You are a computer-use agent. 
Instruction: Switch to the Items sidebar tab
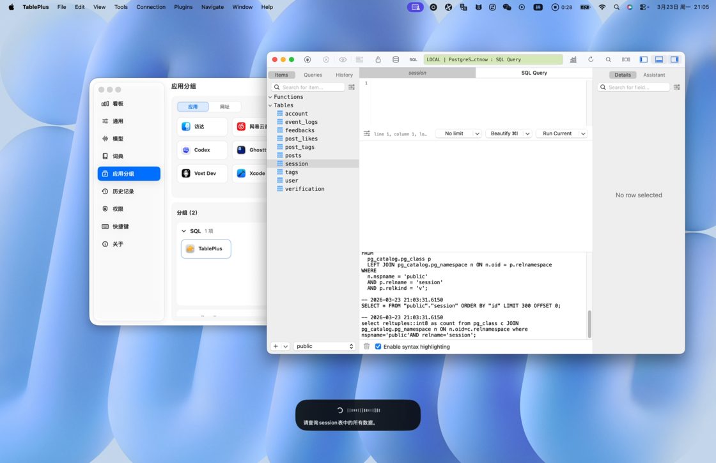pos(281,75)
